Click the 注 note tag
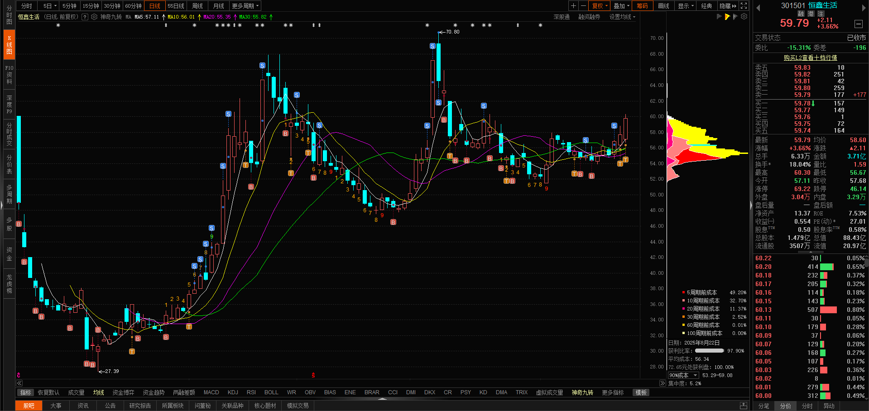869x411 pixels. [821, 14]
